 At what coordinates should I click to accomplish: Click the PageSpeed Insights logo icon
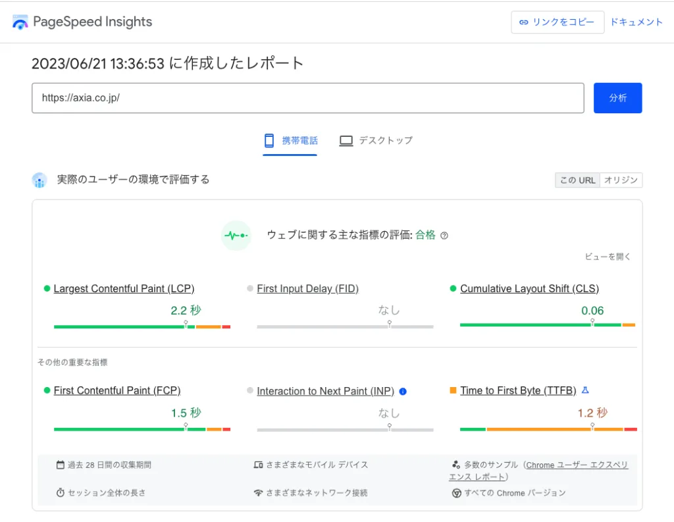(x=20, y=22)
